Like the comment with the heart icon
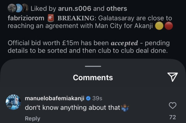This screenshot has width=186, height=123. pos(173,105)
